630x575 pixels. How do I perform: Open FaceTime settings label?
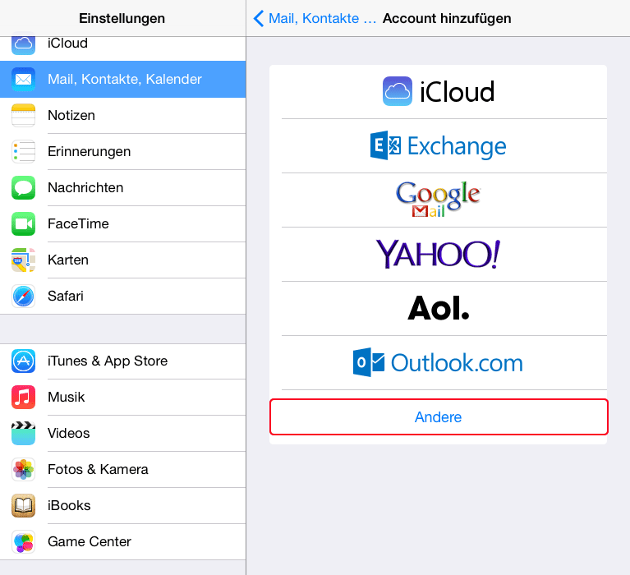(x=78, y=223)
